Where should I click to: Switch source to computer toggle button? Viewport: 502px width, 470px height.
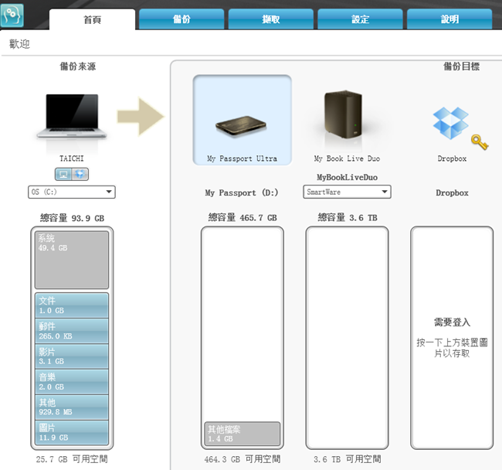coord(64,172)
